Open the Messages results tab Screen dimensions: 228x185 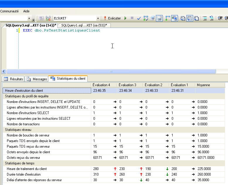coord(37,79)
